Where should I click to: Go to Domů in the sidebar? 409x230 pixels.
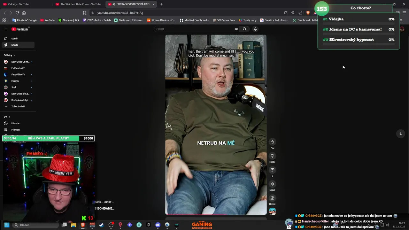(x=14, y=39)
